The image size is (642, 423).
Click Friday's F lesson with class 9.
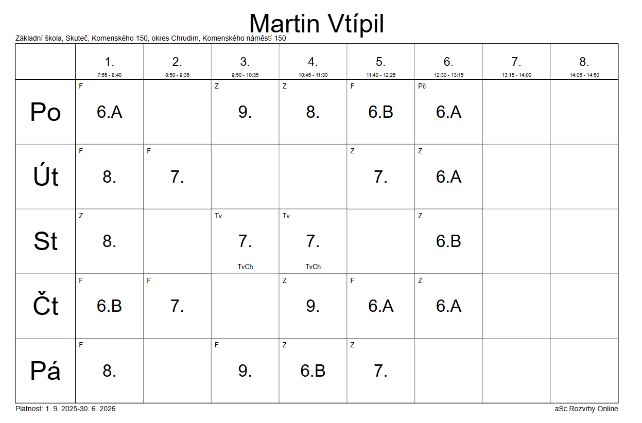(245, 371)
